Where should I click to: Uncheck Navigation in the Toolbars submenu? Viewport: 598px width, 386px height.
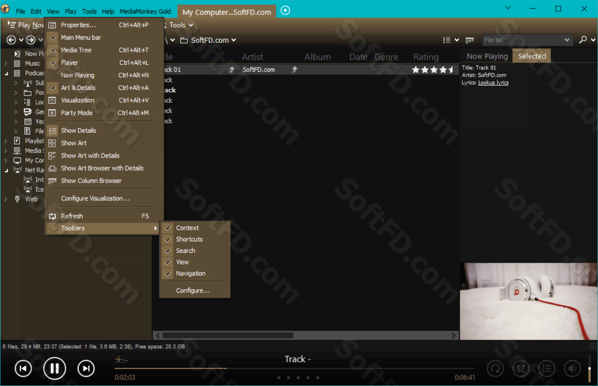point(195,273)
